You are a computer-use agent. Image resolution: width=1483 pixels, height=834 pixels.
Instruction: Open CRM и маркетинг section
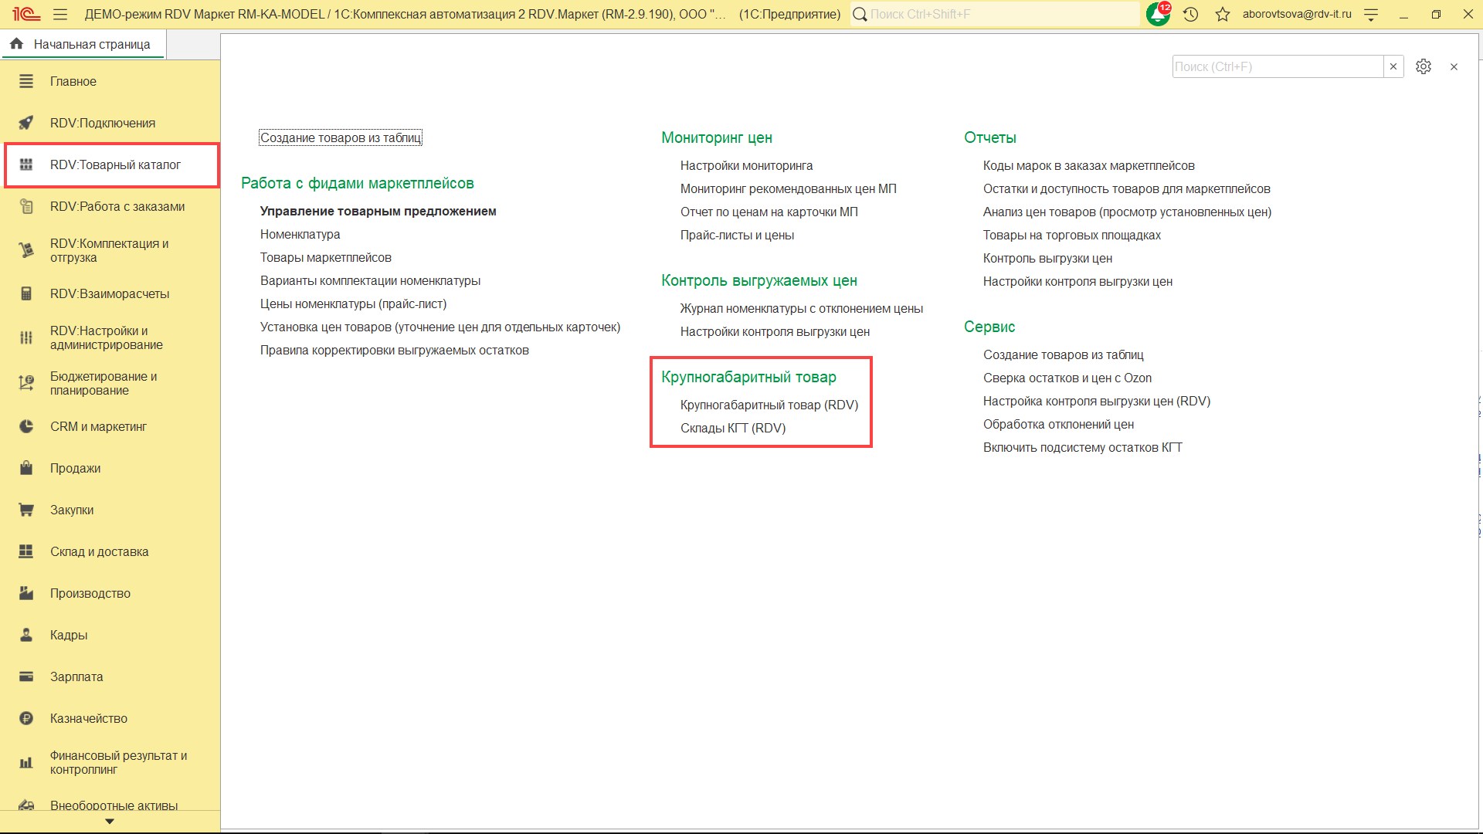98,426
